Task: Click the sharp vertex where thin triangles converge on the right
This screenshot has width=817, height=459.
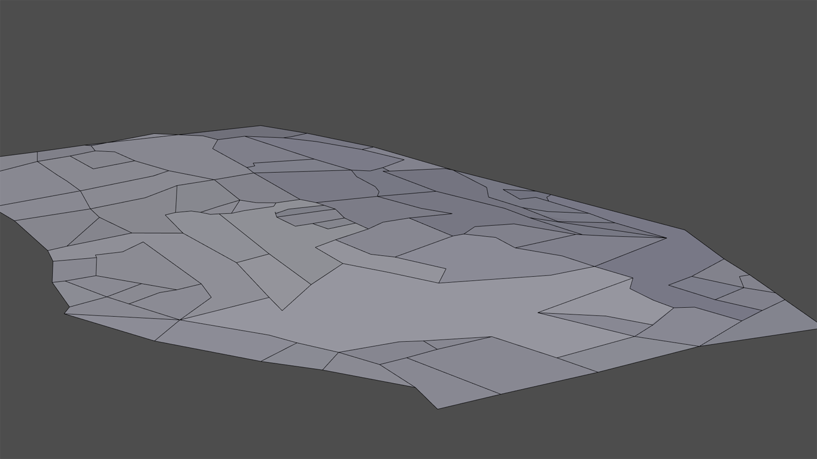Action: tap(666, 238)
